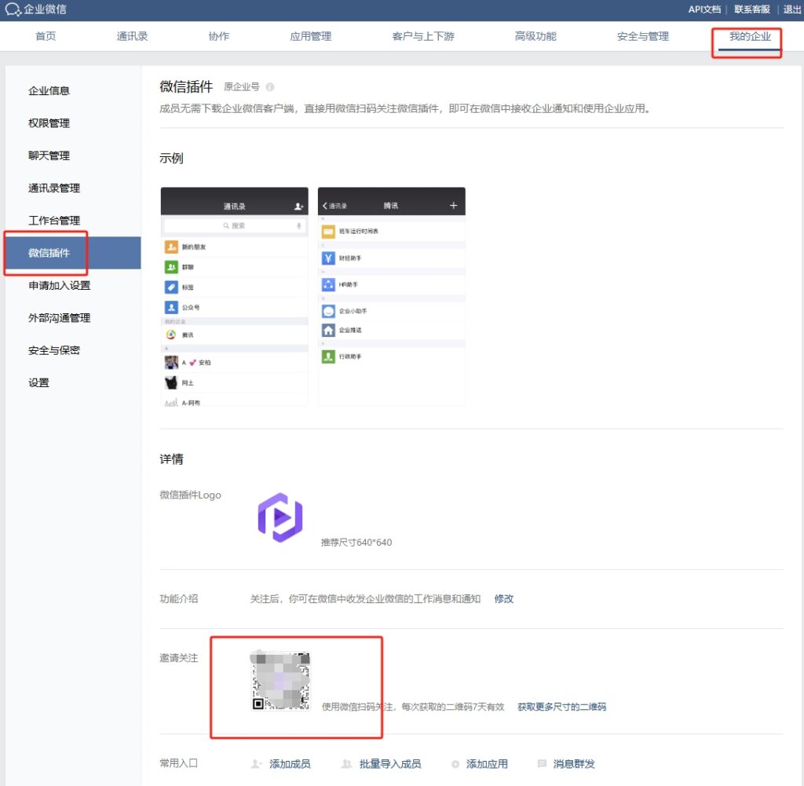Click 获取更多尺寸的二维码 link
This screenshot has width=804, height=786.
click(x=561, y=707)
